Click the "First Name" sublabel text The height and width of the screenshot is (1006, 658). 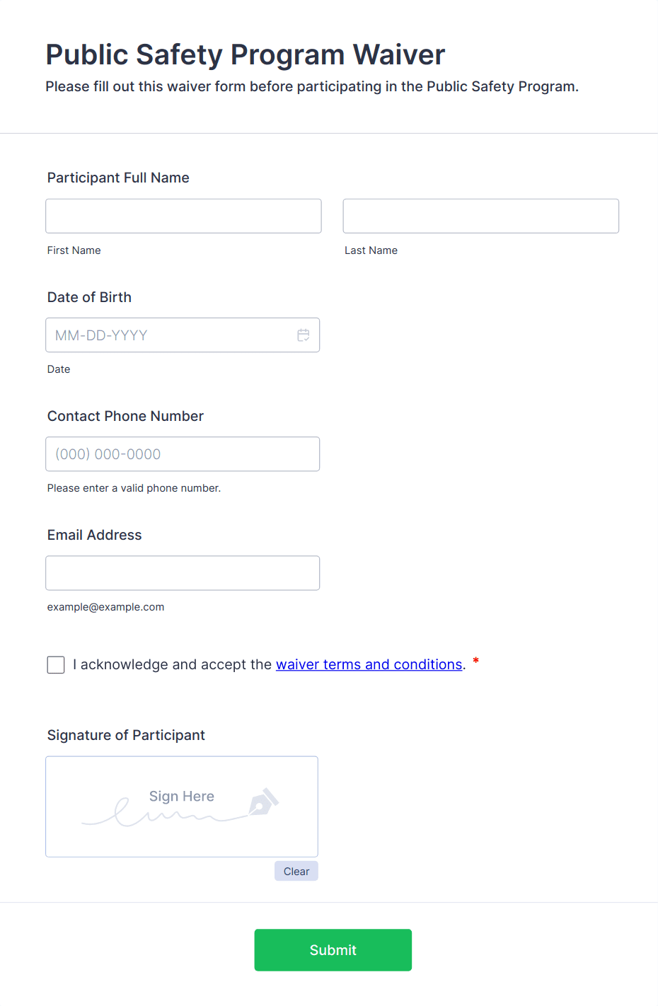pyautogui.click(x=74, y=250)
